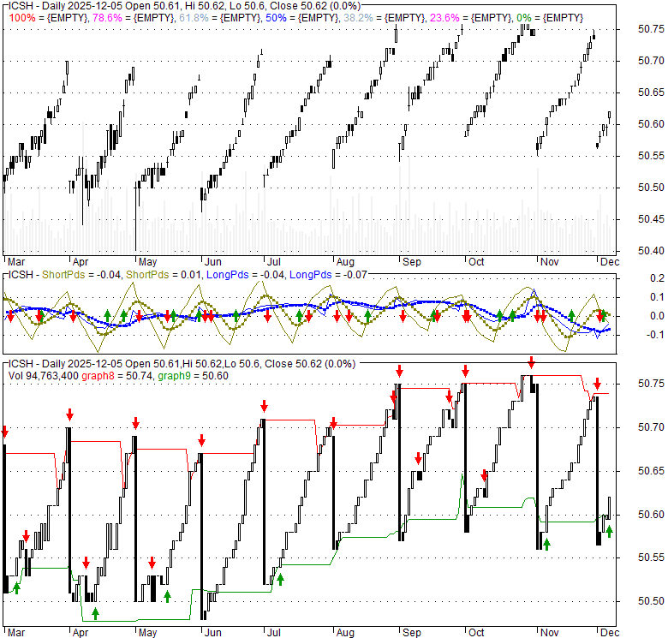Click the Mar month label under bottom chart
The image size is (668, 638).
pyautogui.click(x=16, y=633)
